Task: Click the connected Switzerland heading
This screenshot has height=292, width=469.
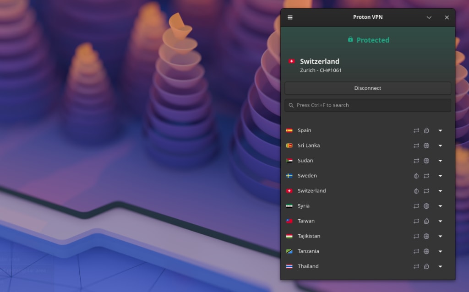Action: pos(319,61)
